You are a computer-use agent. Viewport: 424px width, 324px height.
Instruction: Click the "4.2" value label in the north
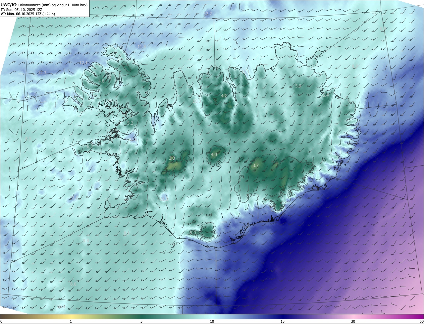pyautogui.click(x=224, y=96)
